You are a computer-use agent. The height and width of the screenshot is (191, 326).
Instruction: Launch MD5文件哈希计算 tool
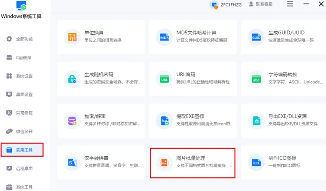point(193,37)
